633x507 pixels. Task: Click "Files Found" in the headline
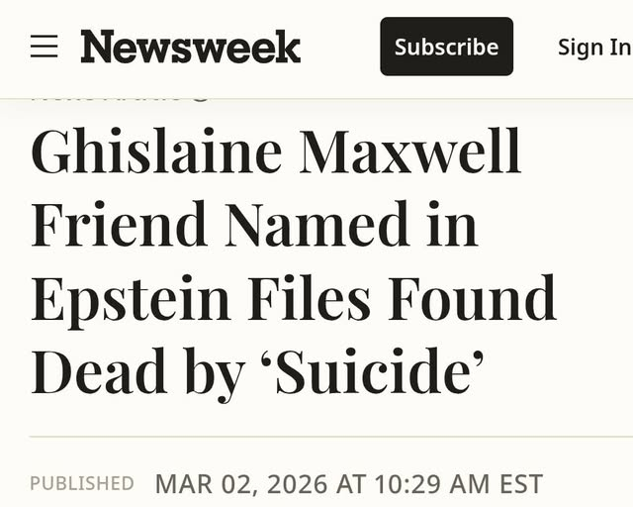pyautogui.click(x=400, y=300)
